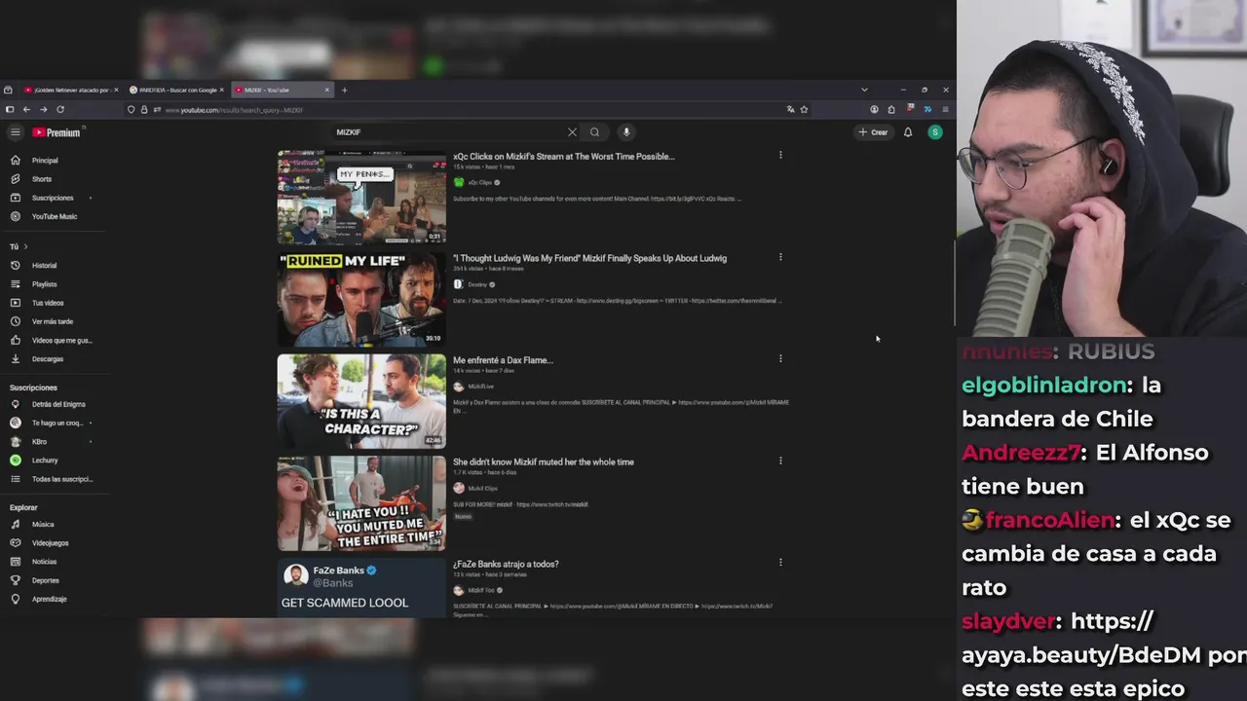Open Descargas in sidebar
1247x701 pixels.
[49, 359]
